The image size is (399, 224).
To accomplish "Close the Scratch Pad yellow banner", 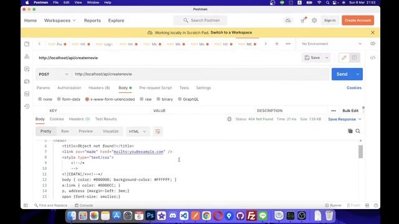I will [x=373, y=32].
